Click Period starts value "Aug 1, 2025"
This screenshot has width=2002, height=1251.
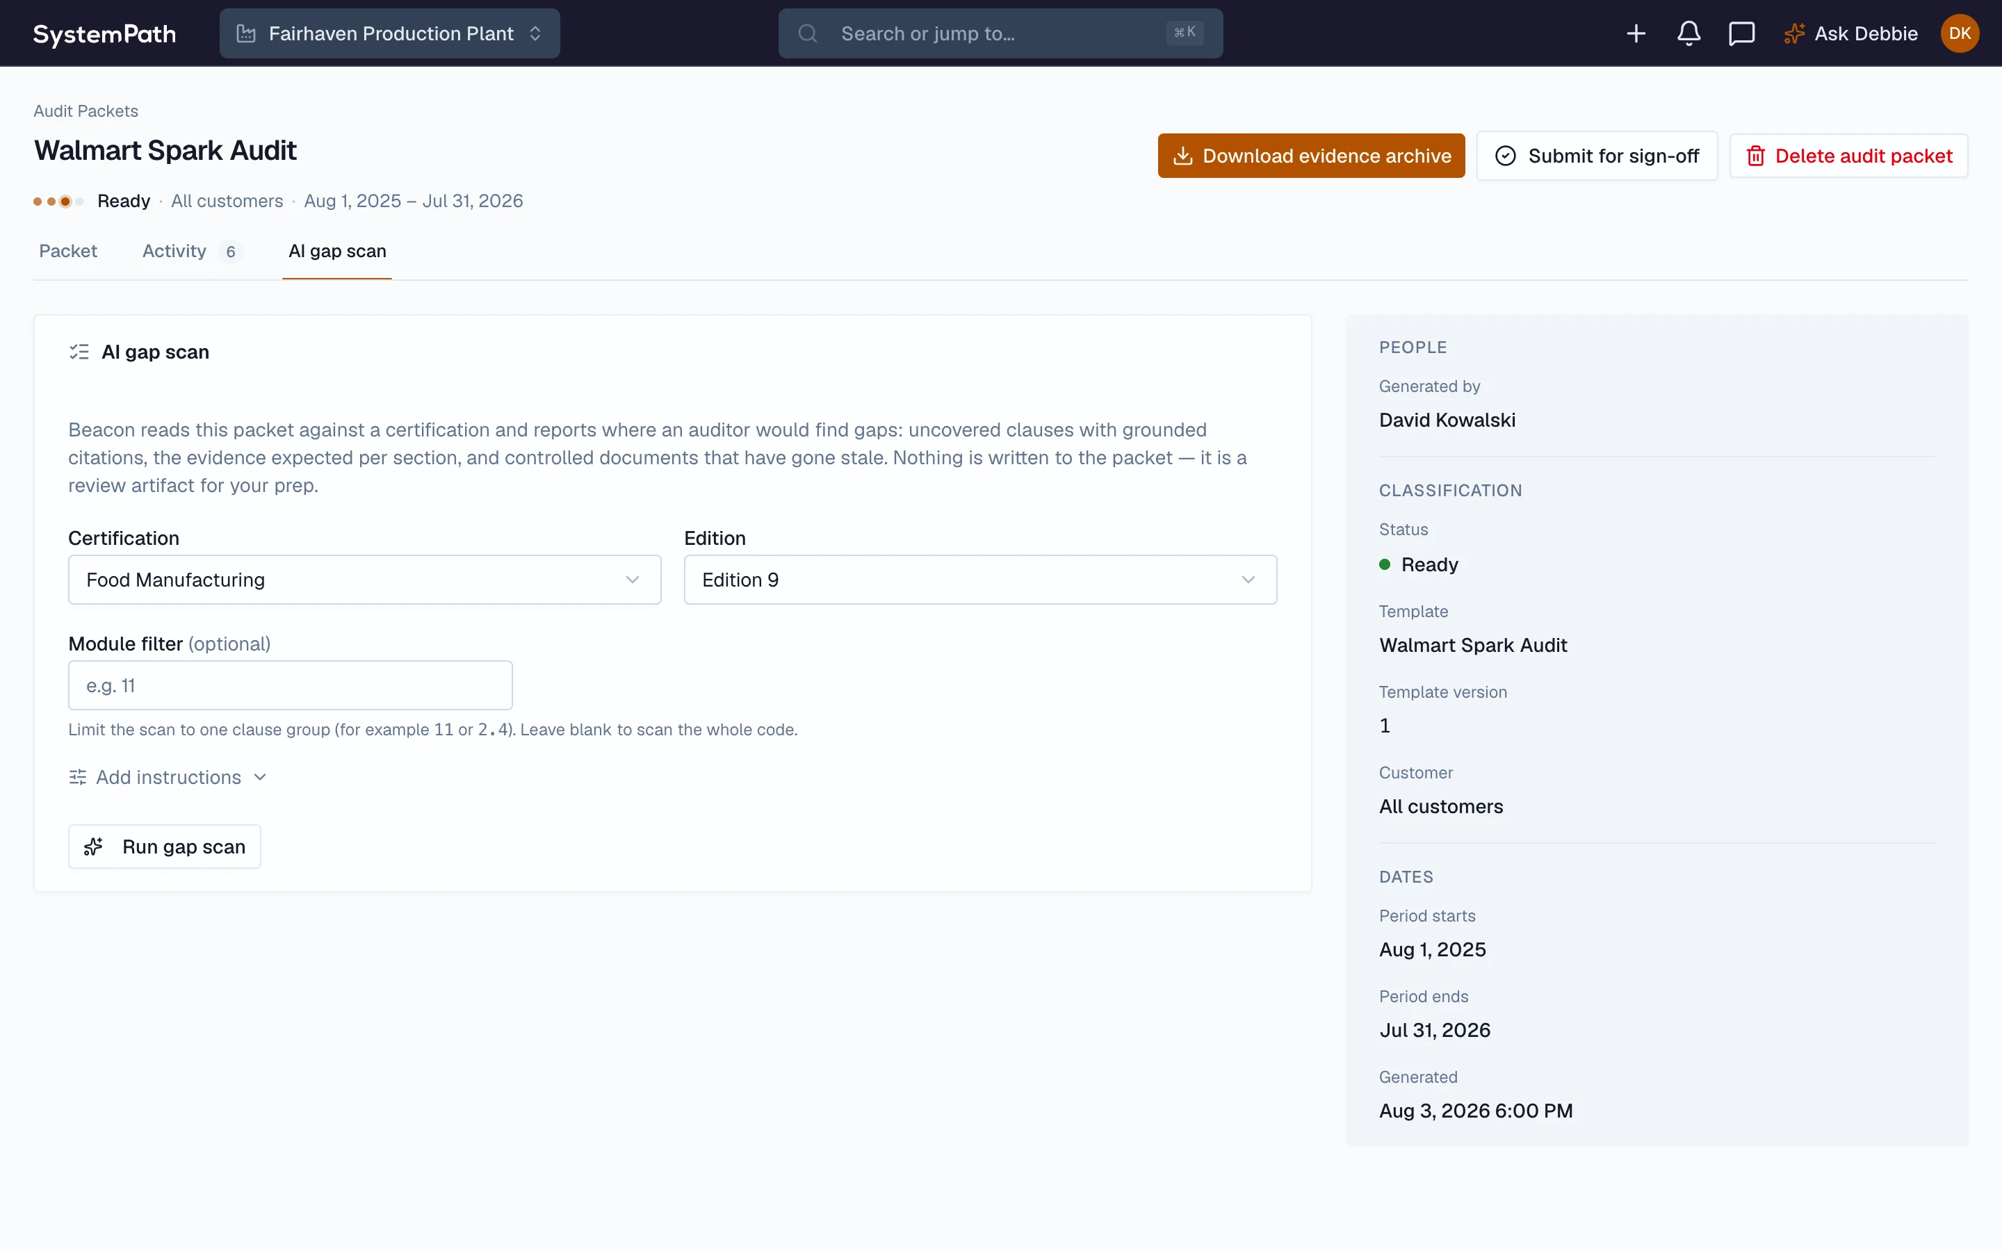(1432, 949)
